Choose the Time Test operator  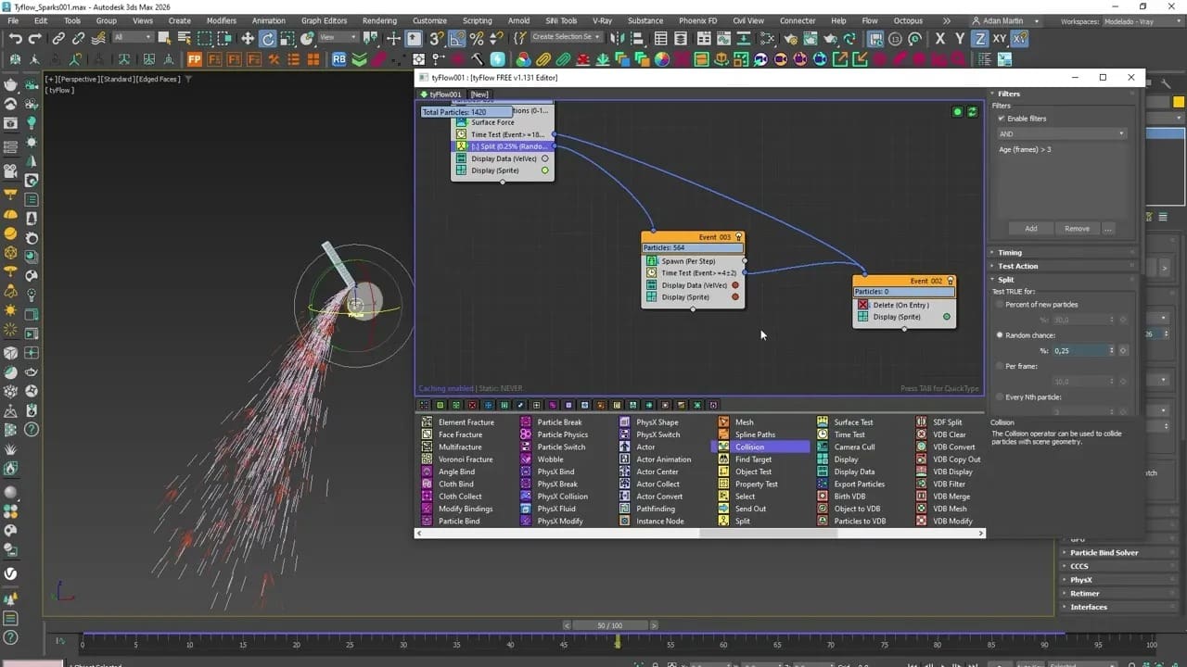849,434
